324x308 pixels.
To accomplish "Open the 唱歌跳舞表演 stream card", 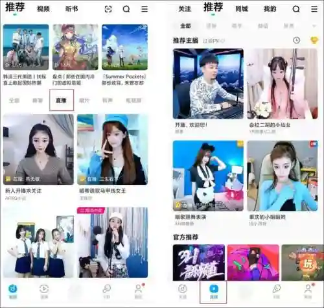I will pyautogui.click(x=208, y=176).
